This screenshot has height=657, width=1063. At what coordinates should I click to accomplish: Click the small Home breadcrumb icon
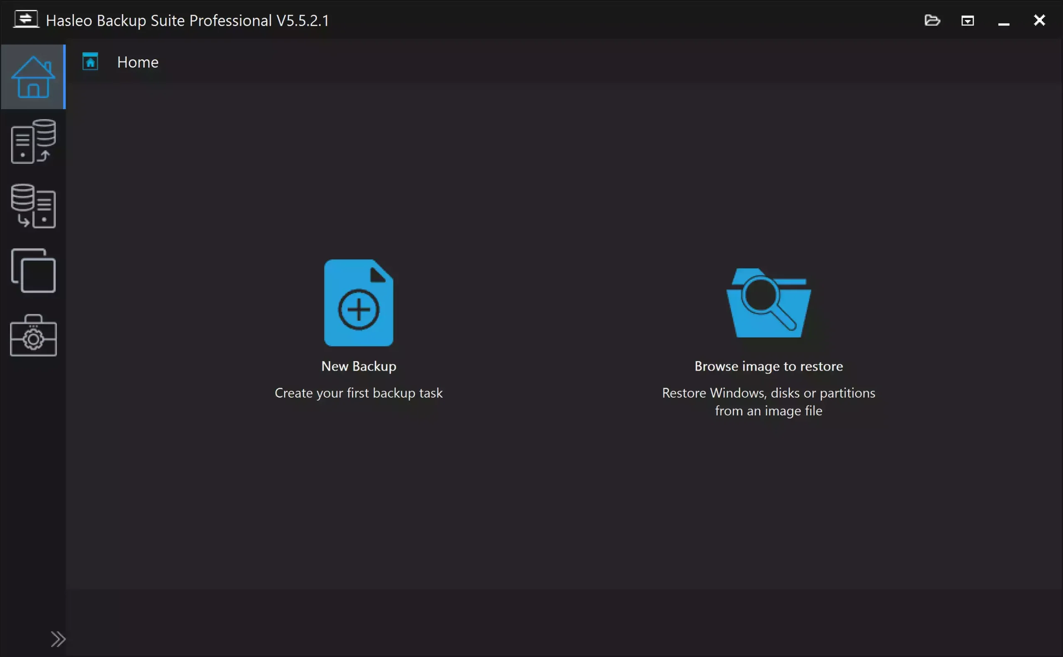pos(90,62)
